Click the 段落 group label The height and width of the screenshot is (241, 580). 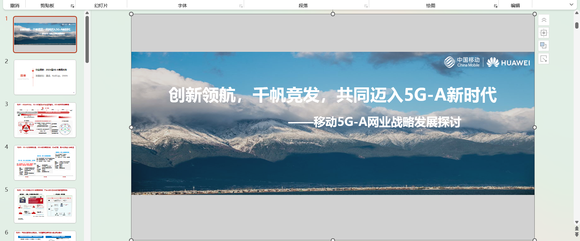pyautogui.click(x=303, y=5)
